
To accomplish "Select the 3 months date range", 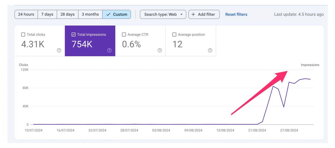I will click(x=90, y=14).
